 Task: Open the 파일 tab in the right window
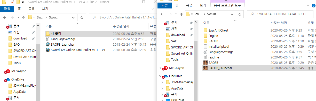pos(164,5)
